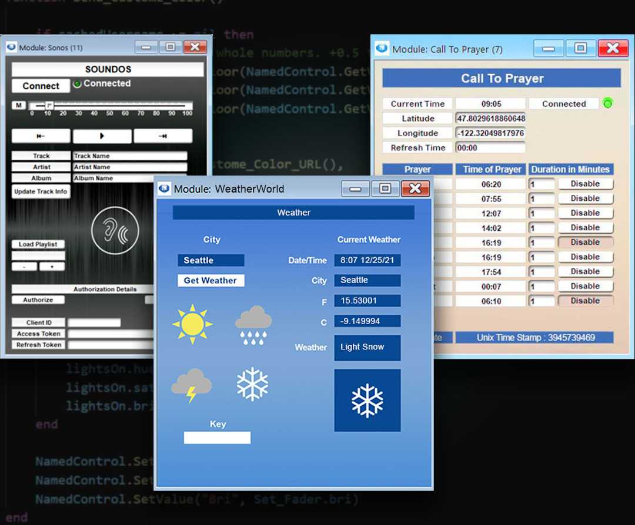The width and height of the screenshot is (635, 525).
Task: Click the small snowflake icon above Key
Action: click(x=253, y=385)
